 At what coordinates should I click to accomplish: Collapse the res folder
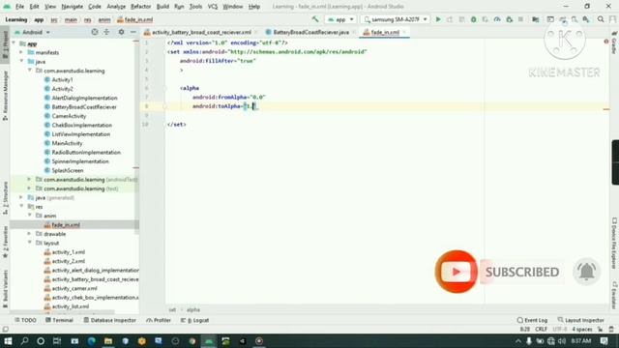point(21,206)
